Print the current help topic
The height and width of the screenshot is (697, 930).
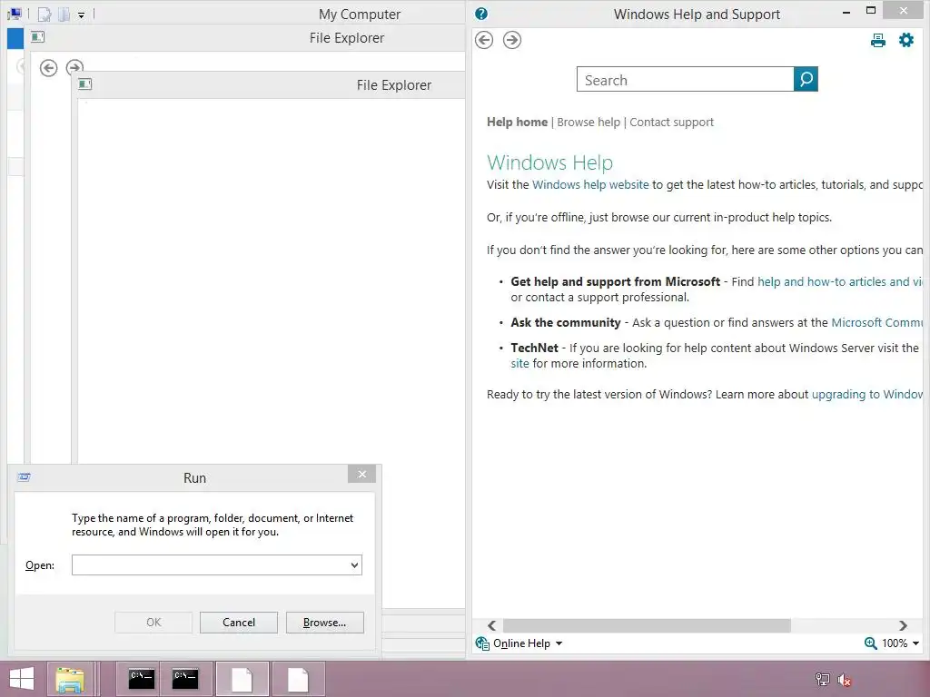[878, 40]
